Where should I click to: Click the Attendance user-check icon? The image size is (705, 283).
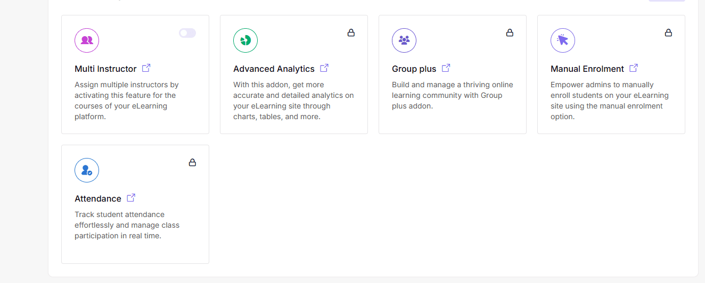pos(87,170)
